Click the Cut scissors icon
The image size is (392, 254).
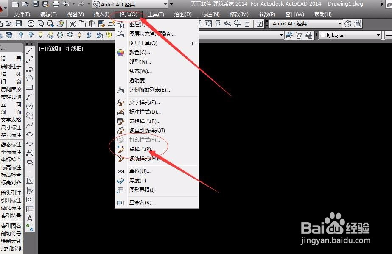(x=72, y=24)
